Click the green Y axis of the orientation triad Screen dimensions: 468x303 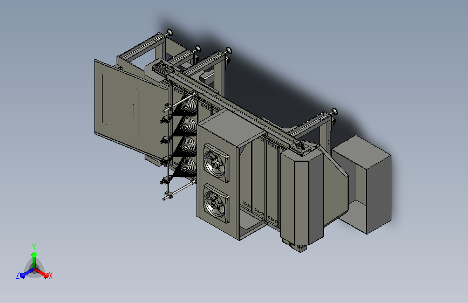(x=34, y=260)
